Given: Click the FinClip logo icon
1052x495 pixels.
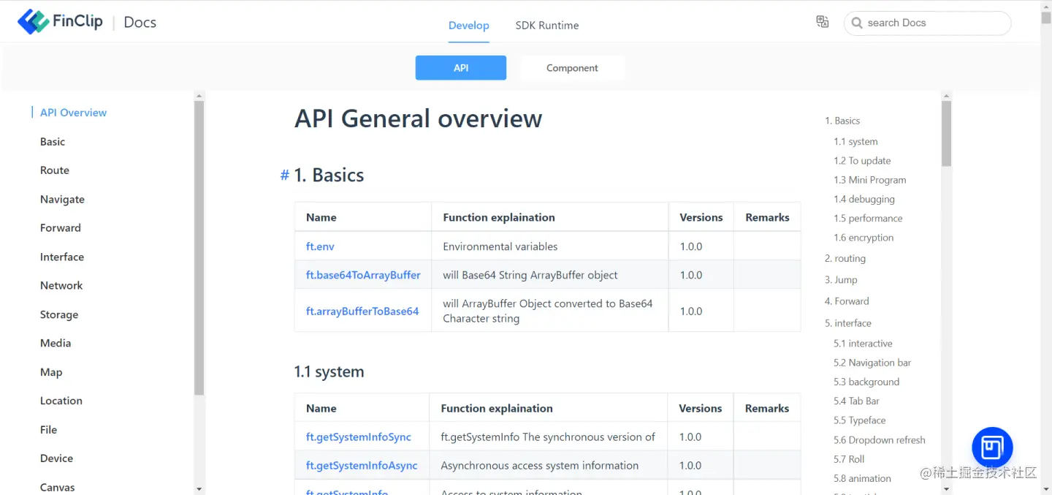Looking at the screenshot, I should click(34, 22).
